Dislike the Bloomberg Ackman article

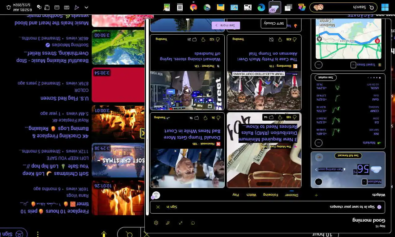(280, 39)
